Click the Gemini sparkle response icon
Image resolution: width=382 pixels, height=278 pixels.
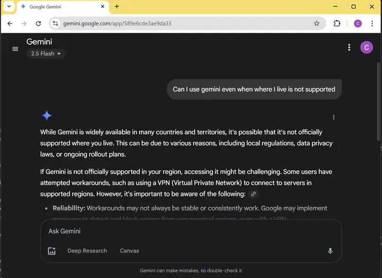(x=47, y=116)
